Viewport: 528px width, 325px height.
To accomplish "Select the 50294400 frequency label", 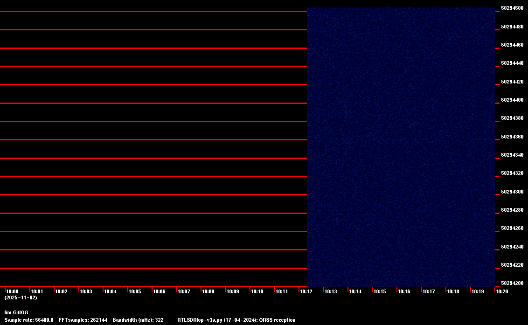I will pyautogui.click(x=512, y=100).
